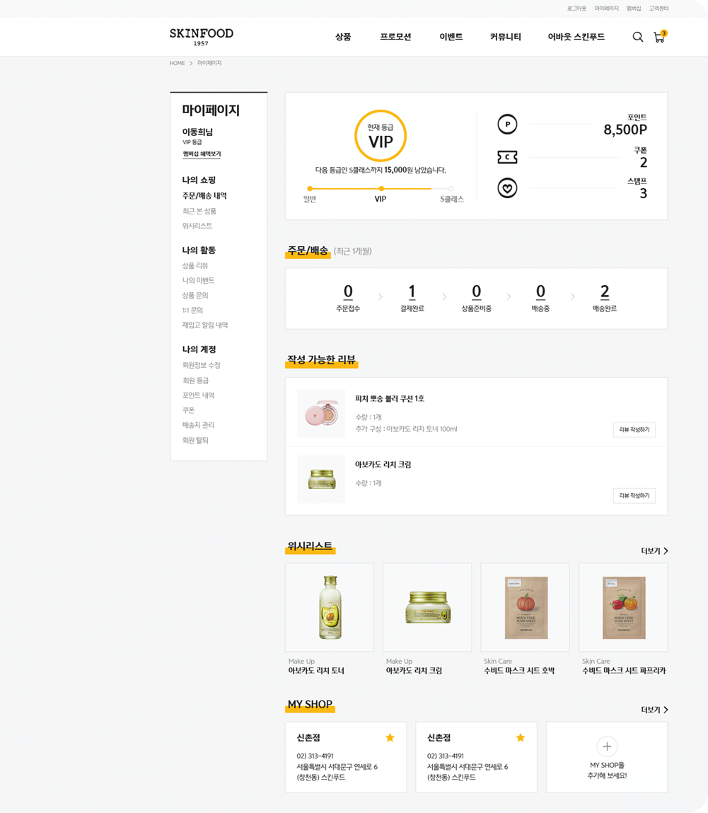The height and width of the screenshot is (813, 708).
Task: Click the 결제완료 count 1
Action: click(412, 292)
